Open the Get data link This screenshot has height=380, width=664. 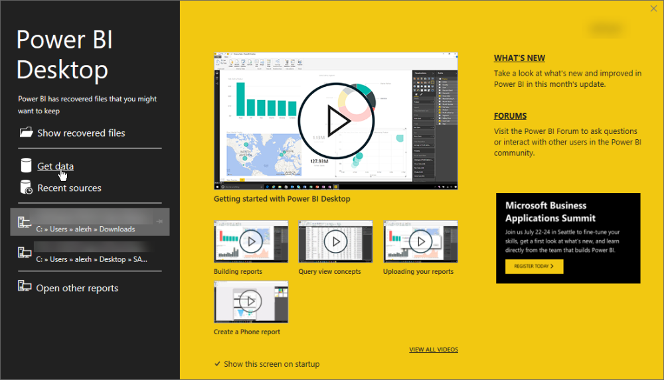point(55,166)
